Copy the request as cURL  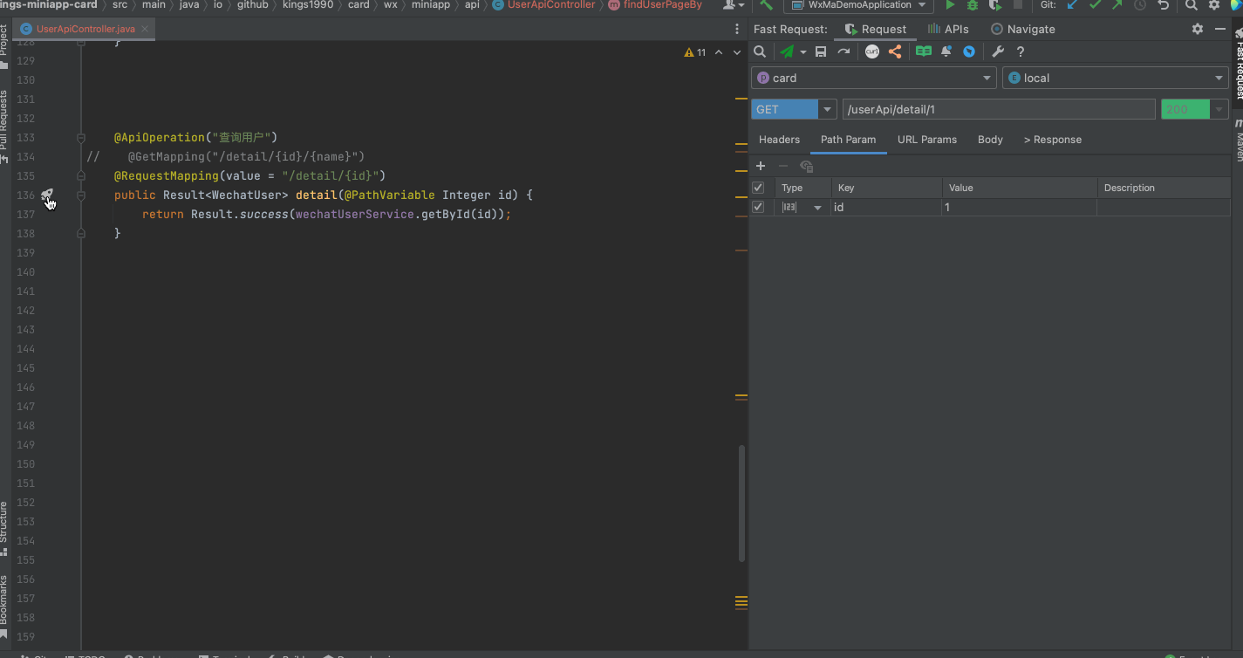(x=872, y=52)
